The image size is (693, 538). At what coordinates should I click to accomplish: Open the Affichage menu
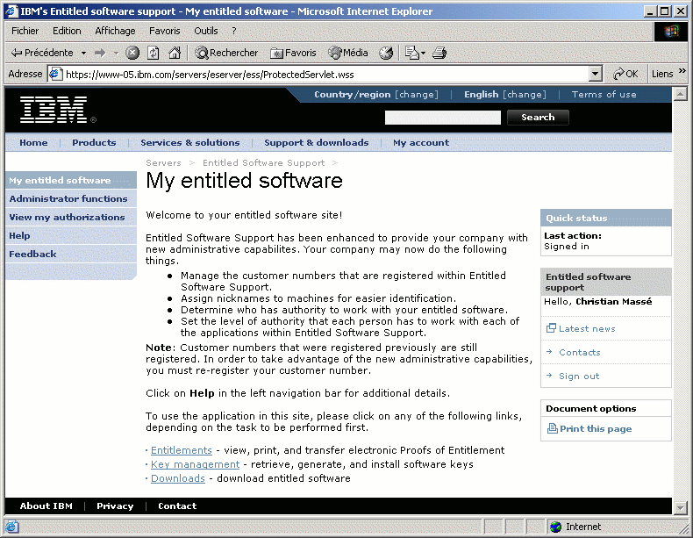(x=115, y=31)
